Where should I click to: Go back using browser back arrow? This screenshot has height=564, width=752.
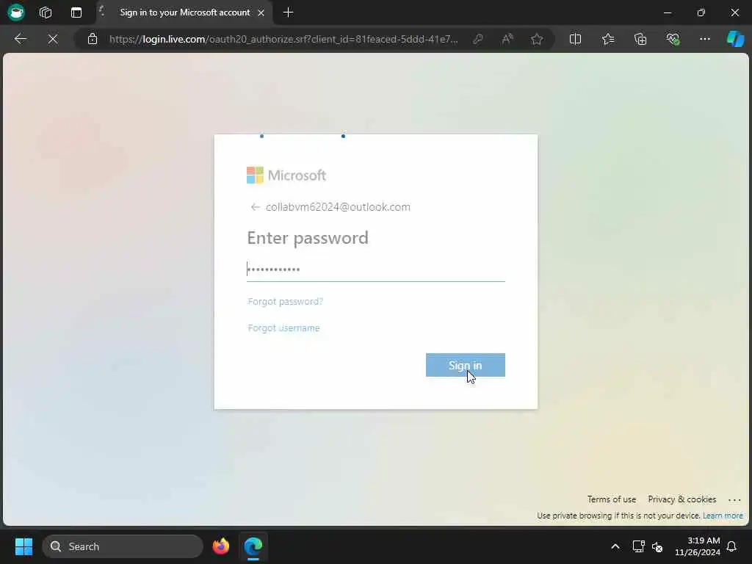[x=20, y=39]
